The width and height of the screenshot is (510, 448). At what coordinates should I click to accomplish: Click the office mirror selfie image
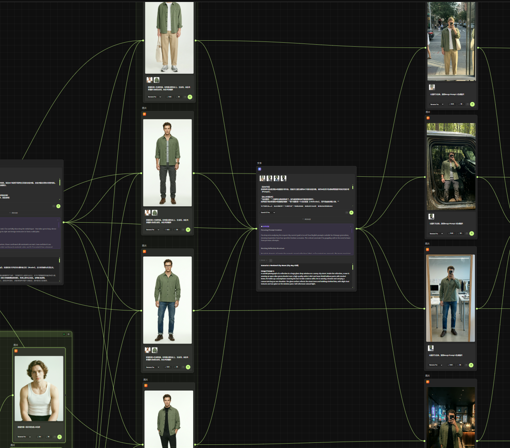click(451, 298)
